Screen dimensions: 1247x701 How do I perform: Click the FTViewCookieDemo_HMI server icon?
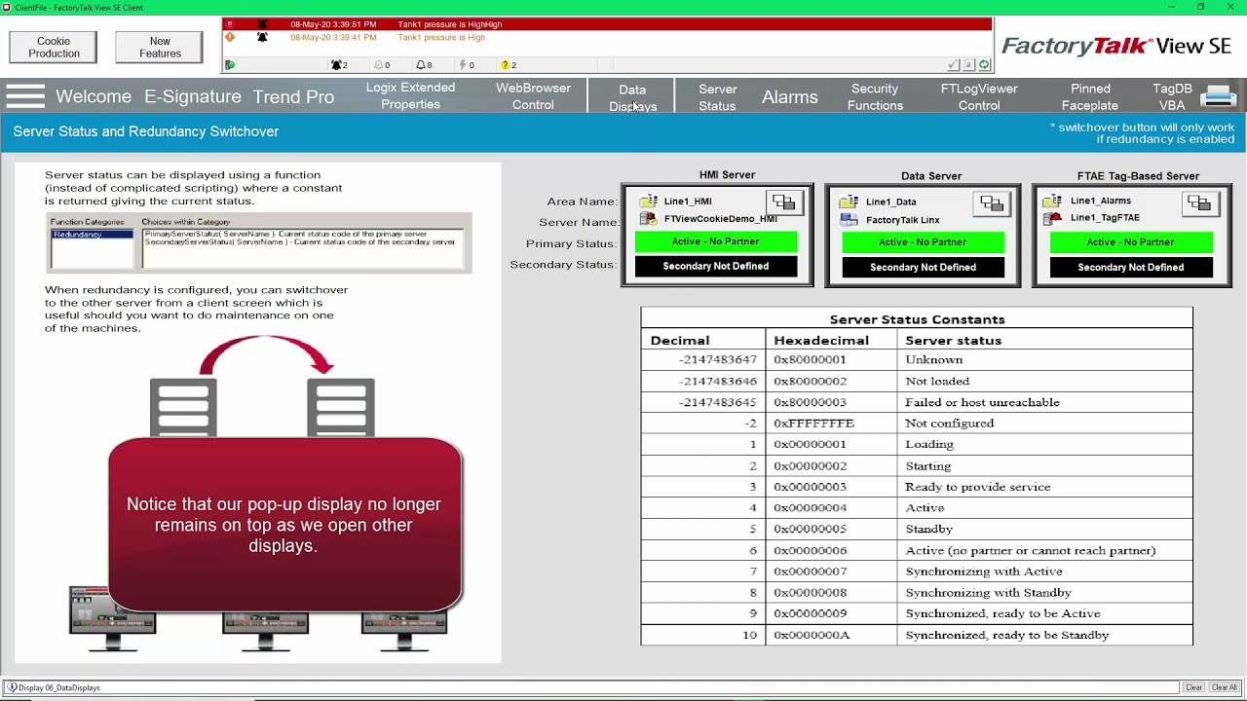pos(648,219)
